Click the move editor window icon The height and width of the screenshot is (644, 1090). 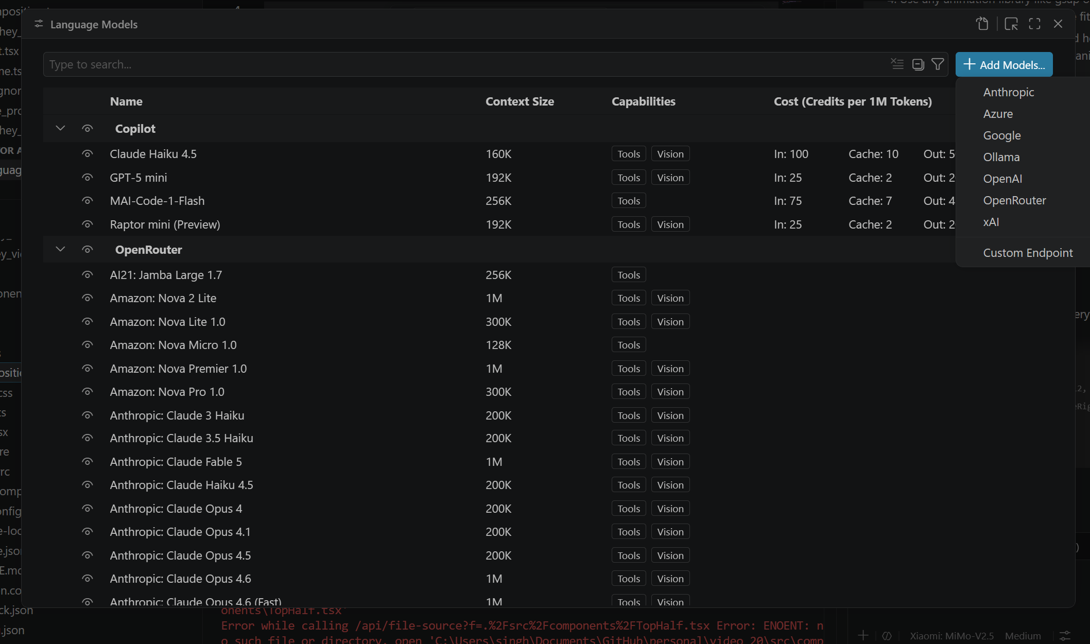(x=1011, y=24)
